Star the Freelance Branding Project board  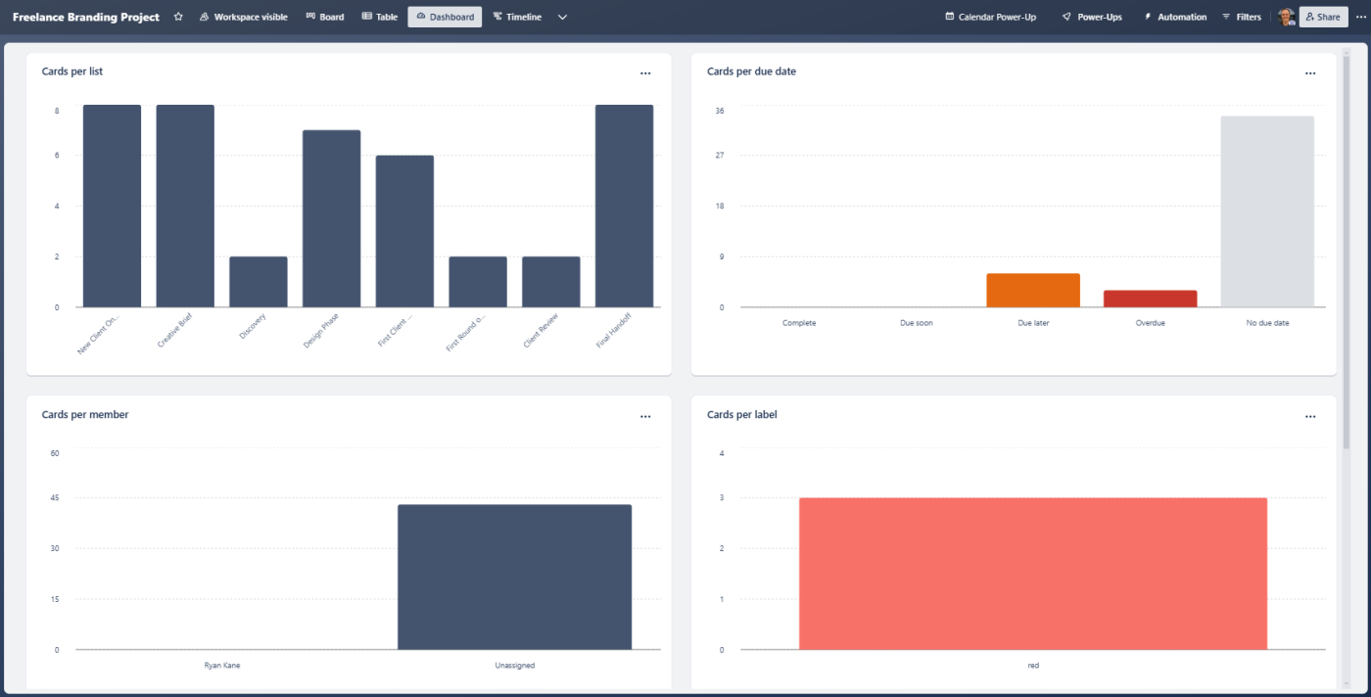point(177,17)
